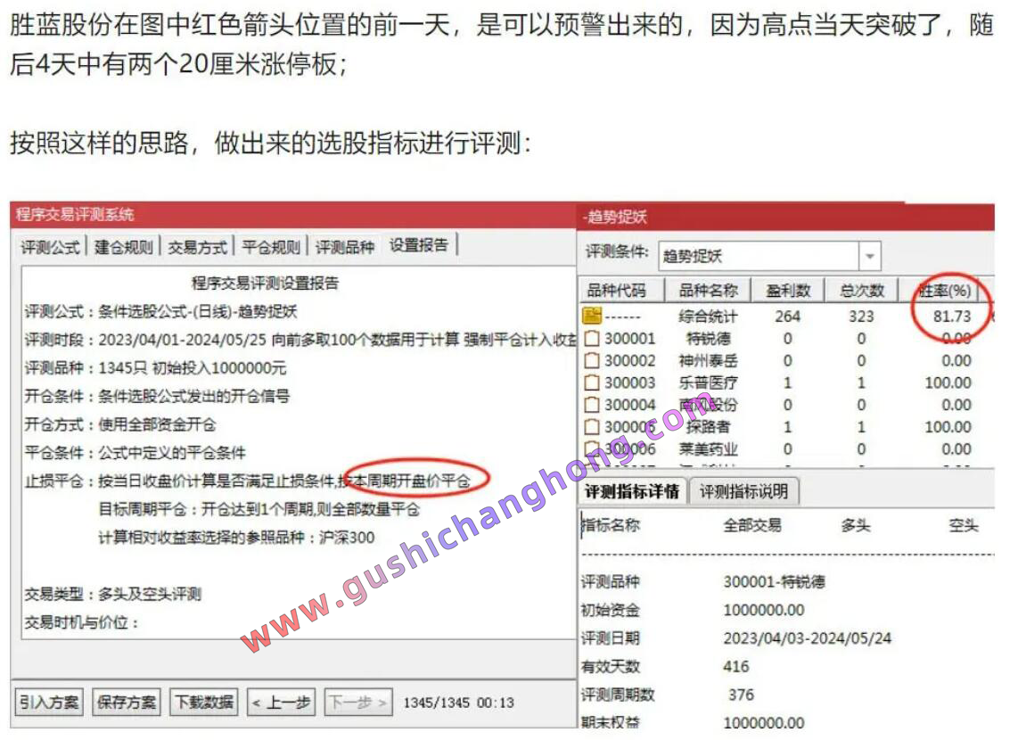The height and width of the screenshot is (740, 1018).
Task: Click the 有效天数 value 416
Action: click(736, 667)
